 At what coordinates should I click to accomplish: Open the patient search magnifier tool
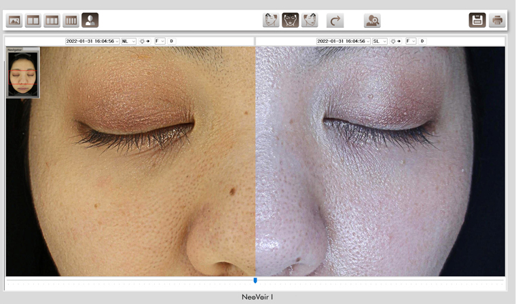pyautogui.click(x=372, y=20)
